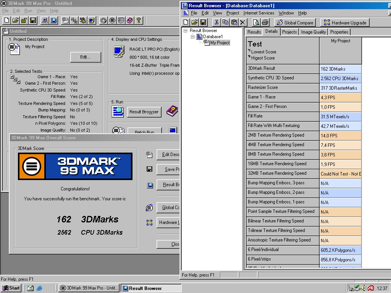The height and width of the screenshot is (293, 391).
Task: Open Window menu in Result Browser
Action: point(286,13)
